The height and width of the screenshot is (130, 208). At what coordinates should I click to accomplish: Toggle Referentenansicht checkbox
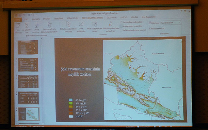pyautogui.click(x=150, y=28)
